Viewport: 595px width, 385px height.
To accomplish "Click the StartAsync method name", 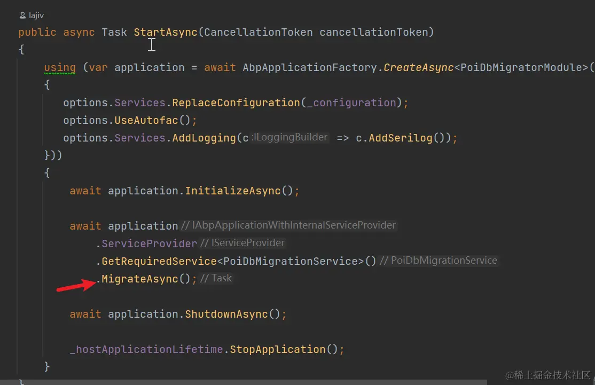I will 166,32.
